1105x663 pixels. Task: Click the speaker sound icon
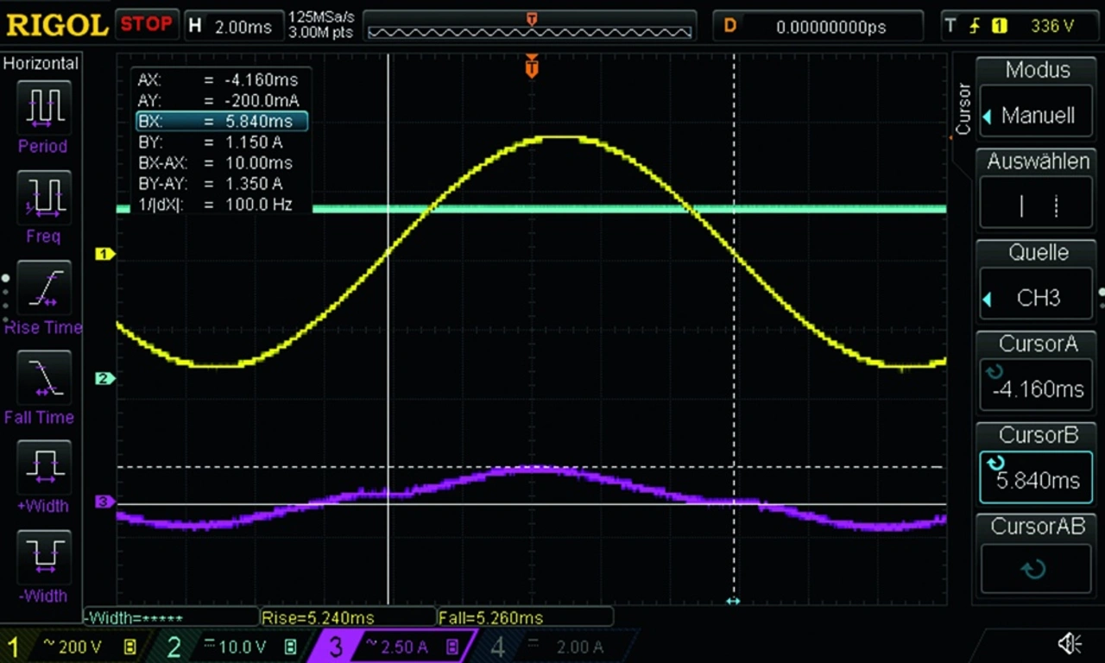point(1070,643)
